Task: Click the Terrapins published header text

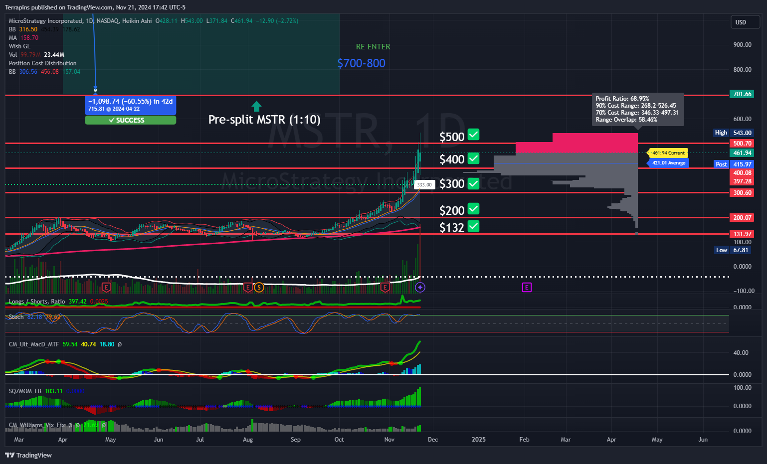Action: [95, 7]
